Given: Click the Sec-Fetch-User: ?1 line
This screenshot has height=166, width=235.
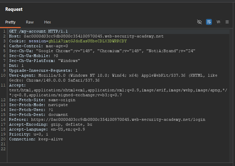Looking at the screenshot, I should coord(31,110).
